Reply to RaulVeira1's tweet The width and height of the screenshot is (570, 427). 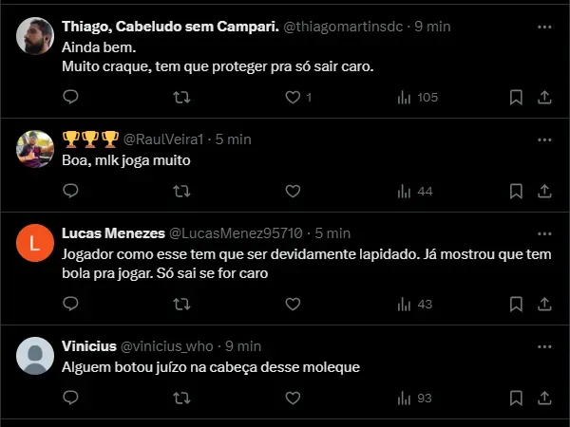pos(70,191)
